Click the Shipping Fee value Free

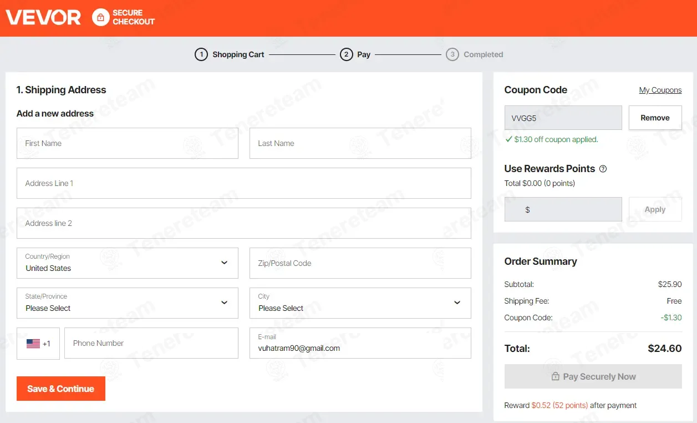(x=674, y=301)
